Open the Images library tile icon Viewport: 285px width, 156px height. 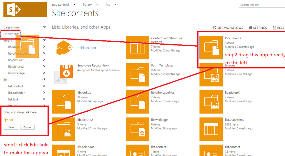[x=211, y=75]
